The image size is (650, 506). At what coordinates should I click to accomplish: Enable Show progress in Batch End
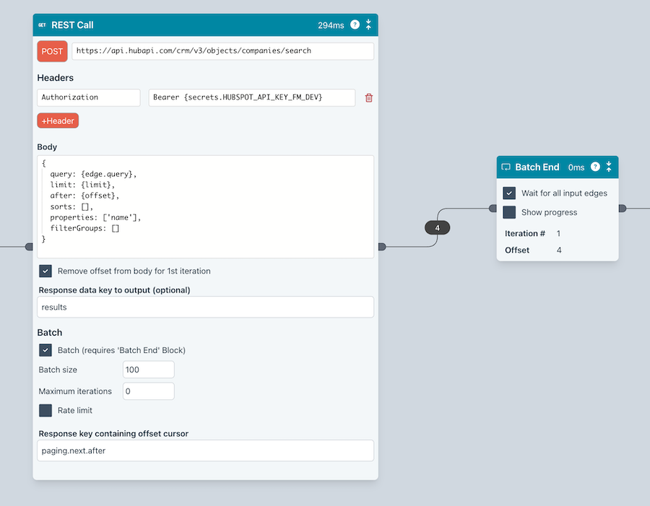(x=509, y=212)
